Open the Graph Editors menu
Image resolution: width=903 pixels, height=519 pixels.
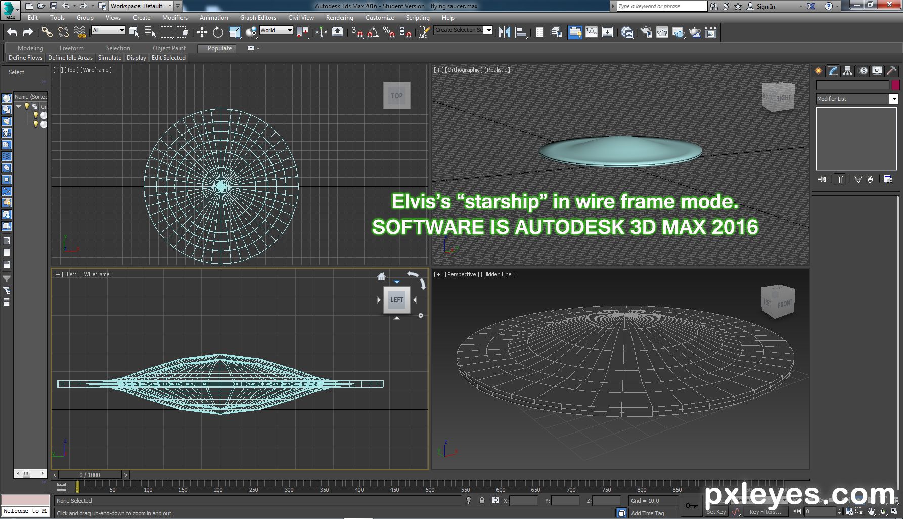click(x=258, y=18)
